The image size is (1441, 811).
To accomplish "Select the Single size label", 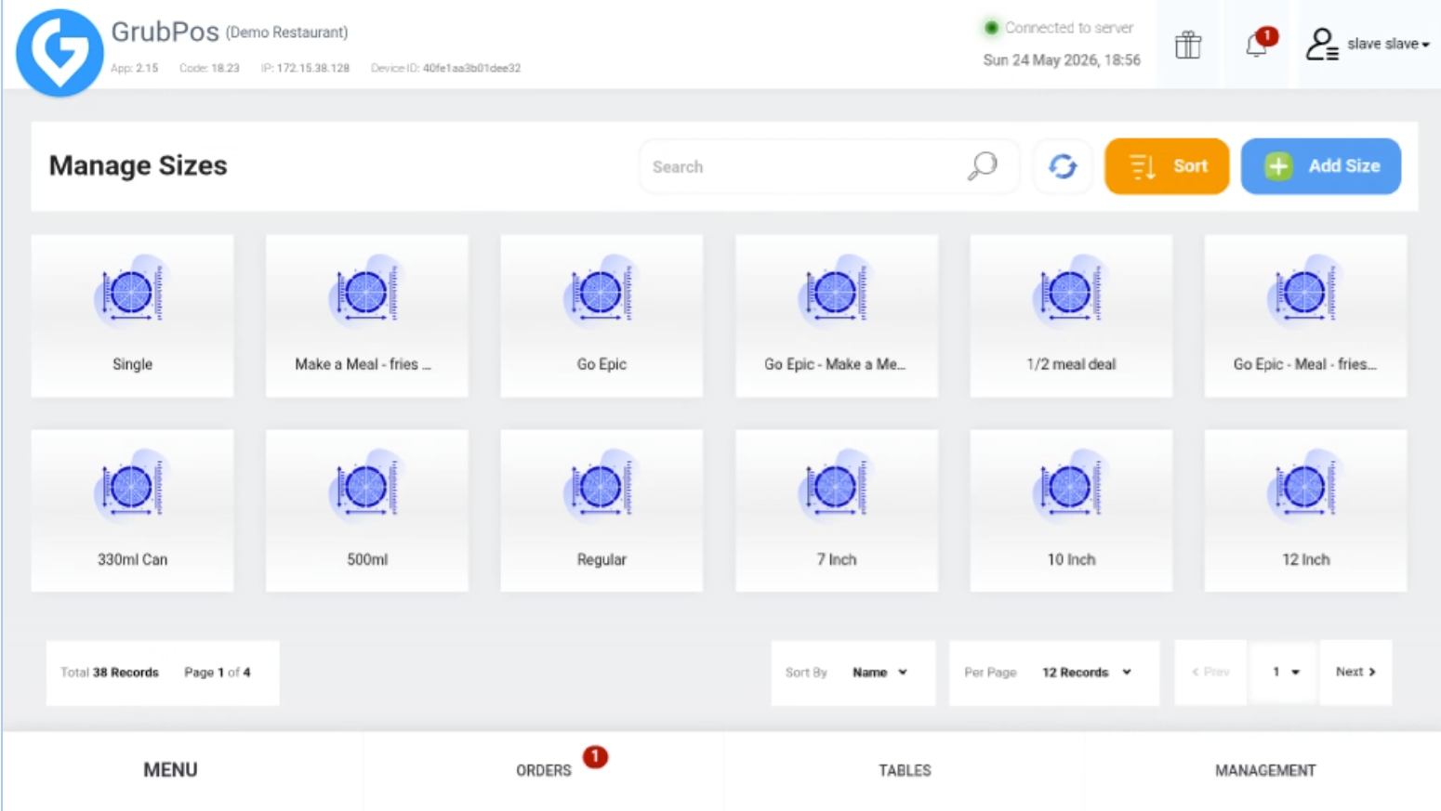I will (x=132, y=364).
